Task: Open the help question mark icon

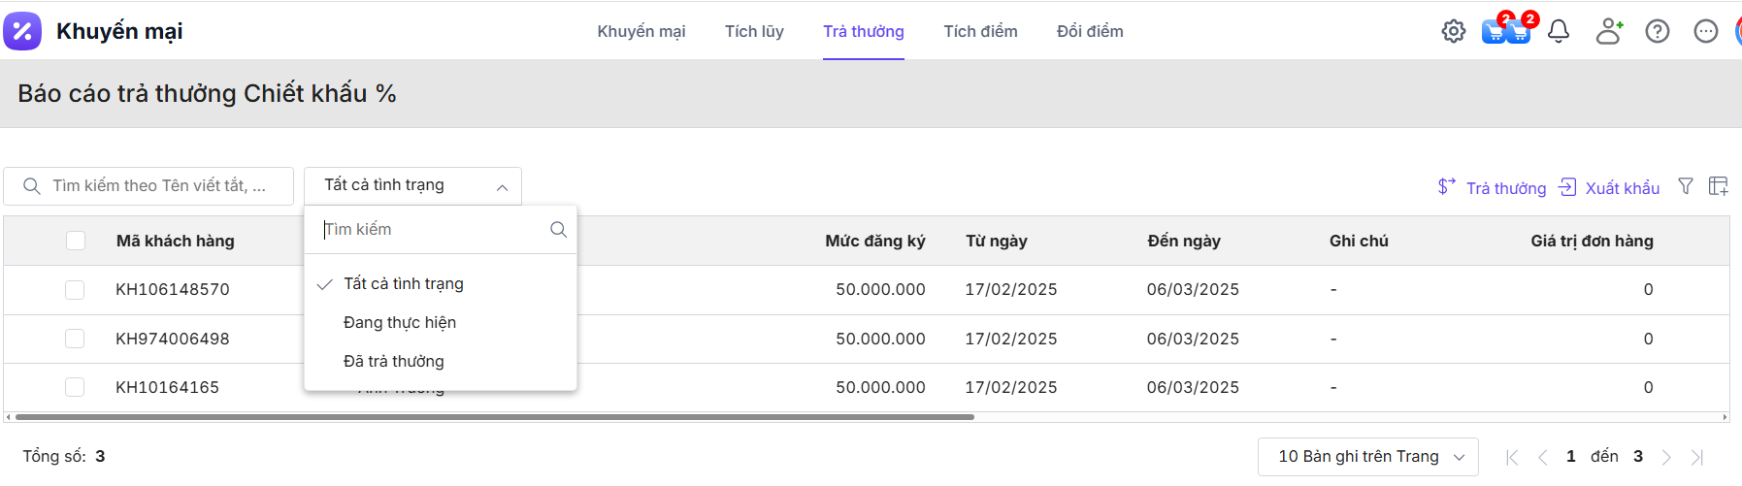Action: point(1658,31)
